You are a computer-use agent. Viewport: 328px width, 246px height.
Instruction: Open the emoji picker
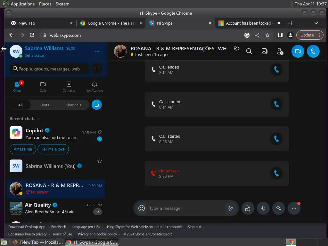[x=141, y=208]
